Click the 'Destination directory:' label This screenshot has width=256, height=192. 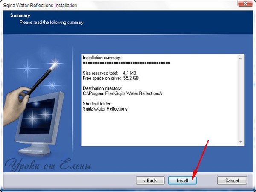(x=102, y=88)
